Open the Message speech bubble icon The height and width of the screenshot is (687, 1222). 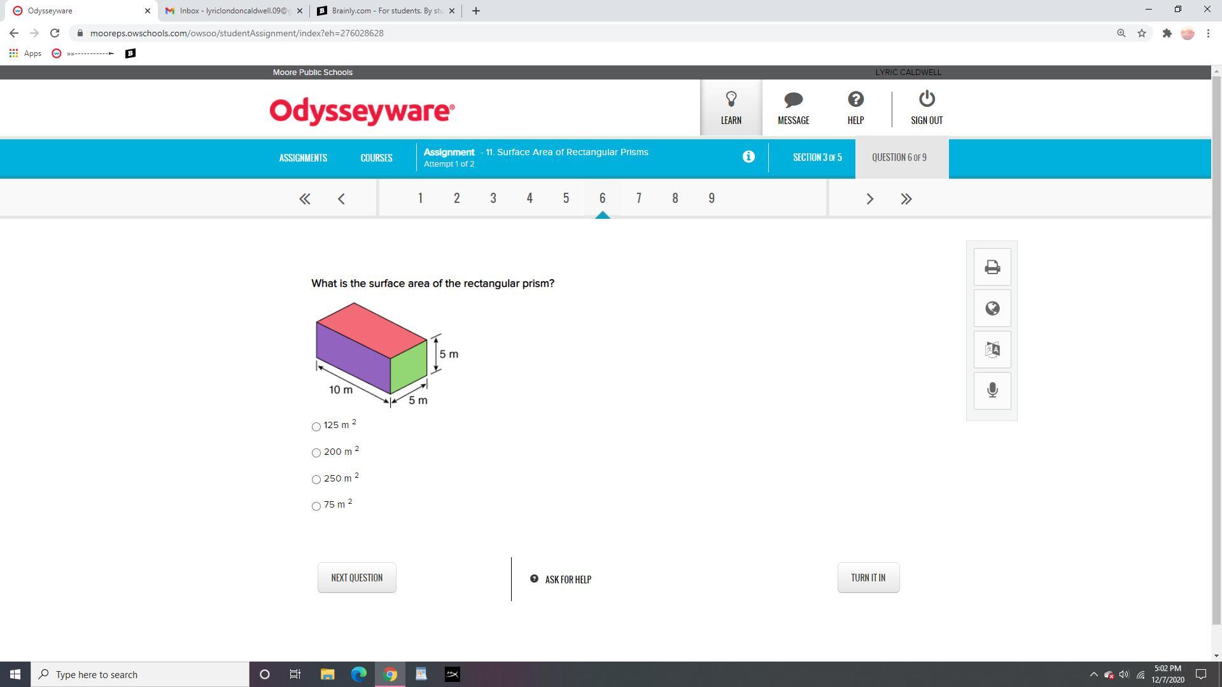(793, 100)
